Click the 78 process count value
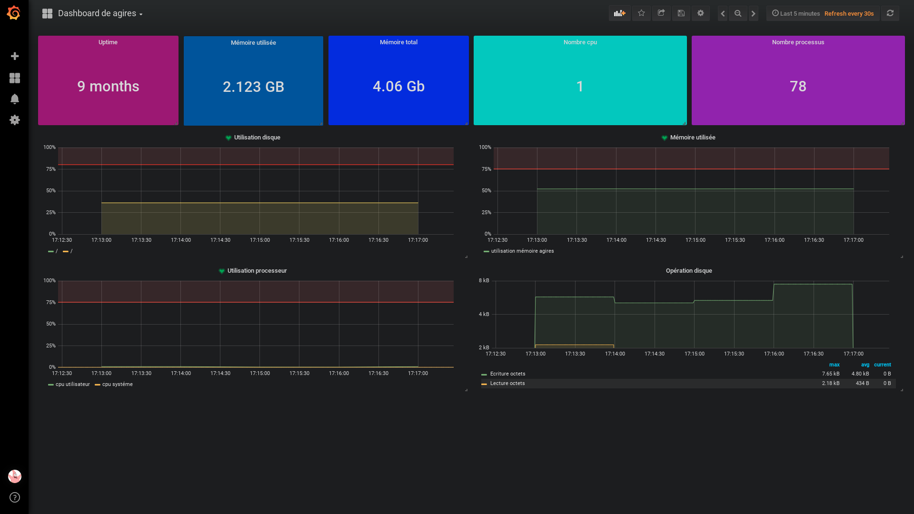Viewport: 914px width, 514px height. [x=798, y=86]
